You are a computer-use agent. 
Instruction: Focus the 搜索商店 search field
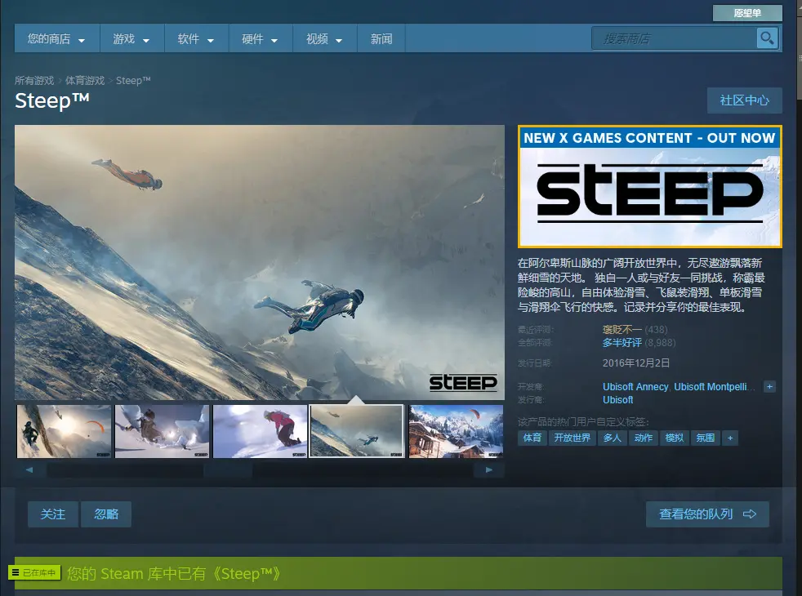[674, 38]
